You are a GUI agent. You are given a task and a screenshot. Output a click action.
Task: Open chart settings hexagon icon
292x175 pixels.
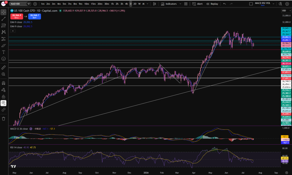click(287, 4)
